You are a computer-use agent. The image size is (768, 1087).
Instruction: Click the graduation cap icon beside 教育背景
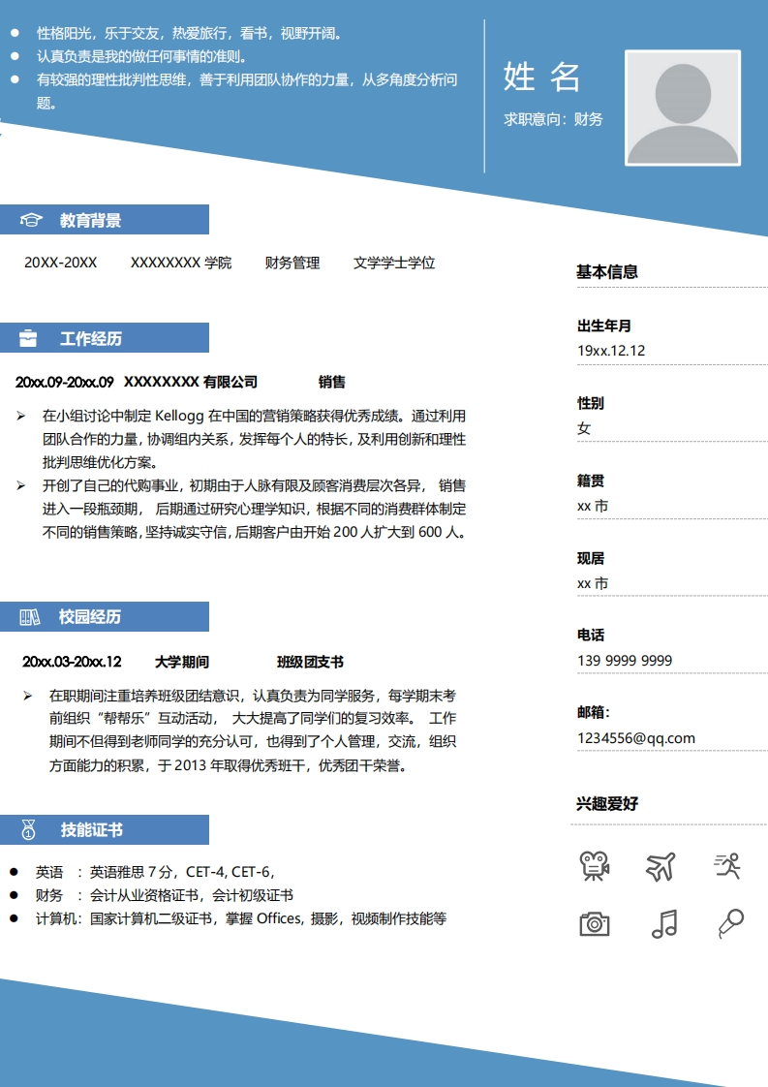(31, 221)
